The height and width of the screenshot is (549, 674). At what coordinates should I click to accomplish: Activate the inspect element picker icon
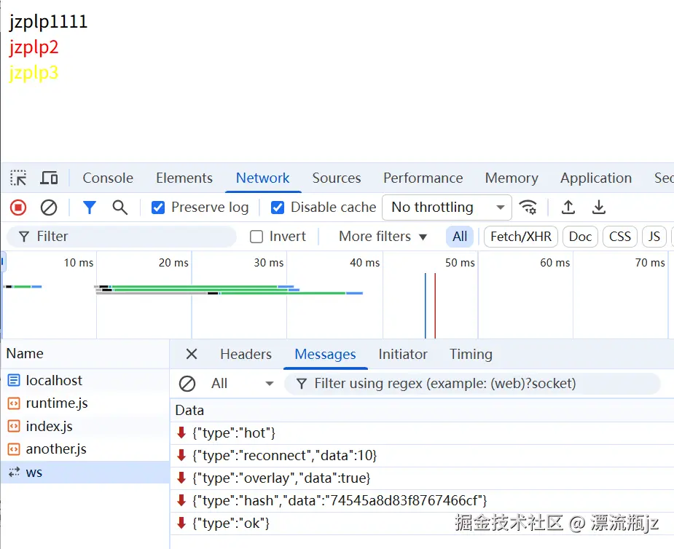18,178
